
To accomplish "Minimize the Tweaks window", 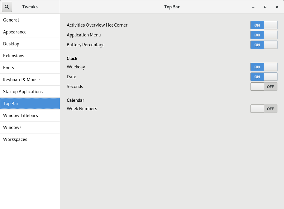I will click(253, 7).
